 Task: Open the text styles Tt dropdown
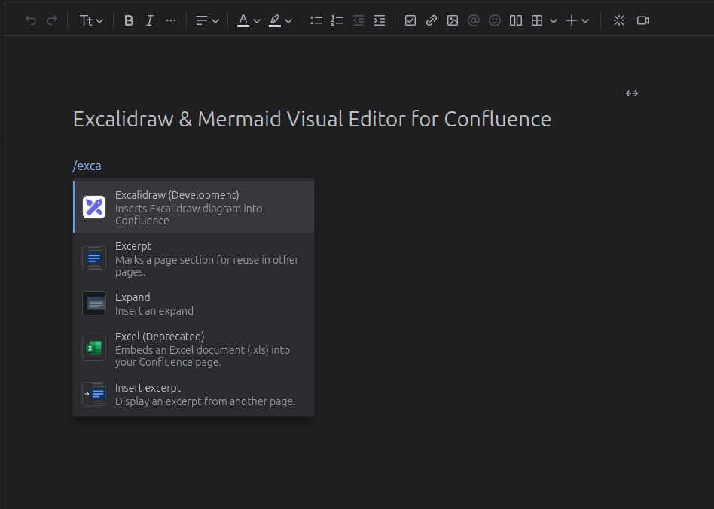[x=91, y=20]
